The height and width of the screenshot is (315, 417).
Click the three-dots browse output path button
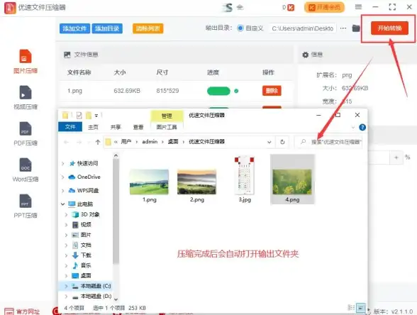[x=343, y=28]
